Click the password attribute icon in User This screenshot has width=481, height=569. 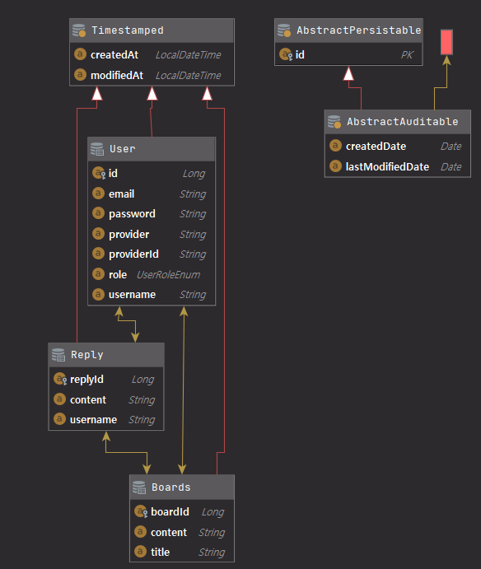tap(98, 213)
